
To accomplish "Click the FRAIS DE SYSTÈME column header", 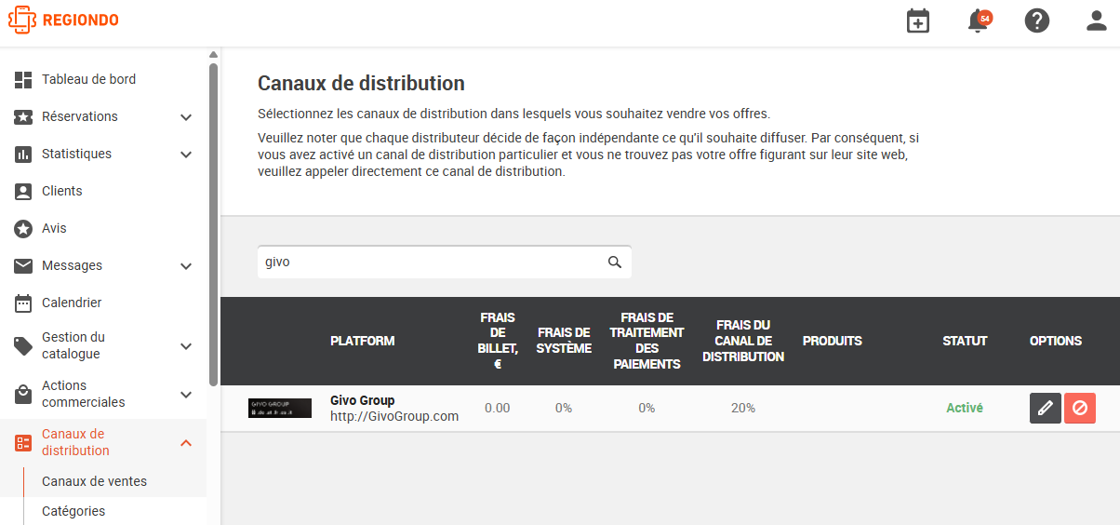I will click(x=564, y=342).
